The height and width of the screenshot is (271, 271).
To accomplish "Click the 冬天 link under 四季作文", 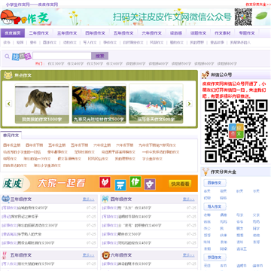I will click(256, 191).
